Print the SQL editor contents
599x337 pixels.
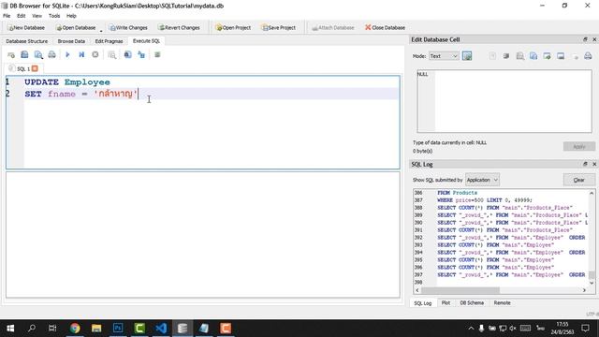(52, 55)
